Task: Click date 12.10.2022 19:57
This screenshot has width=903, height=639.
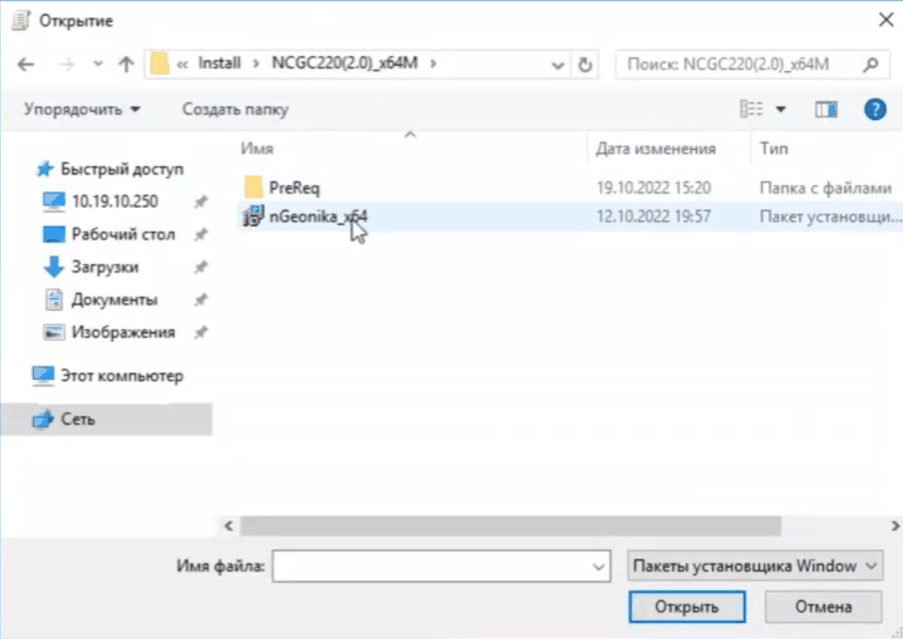Action: pyautogui.click(x=653, y=217)
